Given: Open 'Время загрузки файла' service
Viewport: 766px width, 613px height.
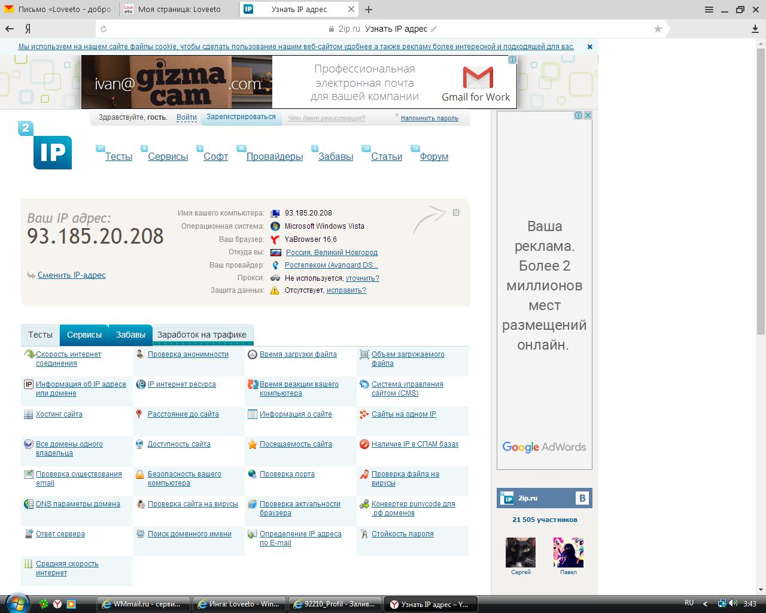Looking at the screenshot, I should (x=298, y=354).
